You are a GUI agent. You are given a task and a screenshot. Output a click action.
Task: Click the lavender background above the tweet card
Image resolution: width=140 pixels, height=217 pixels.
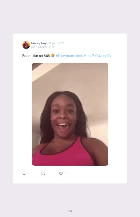70,16
